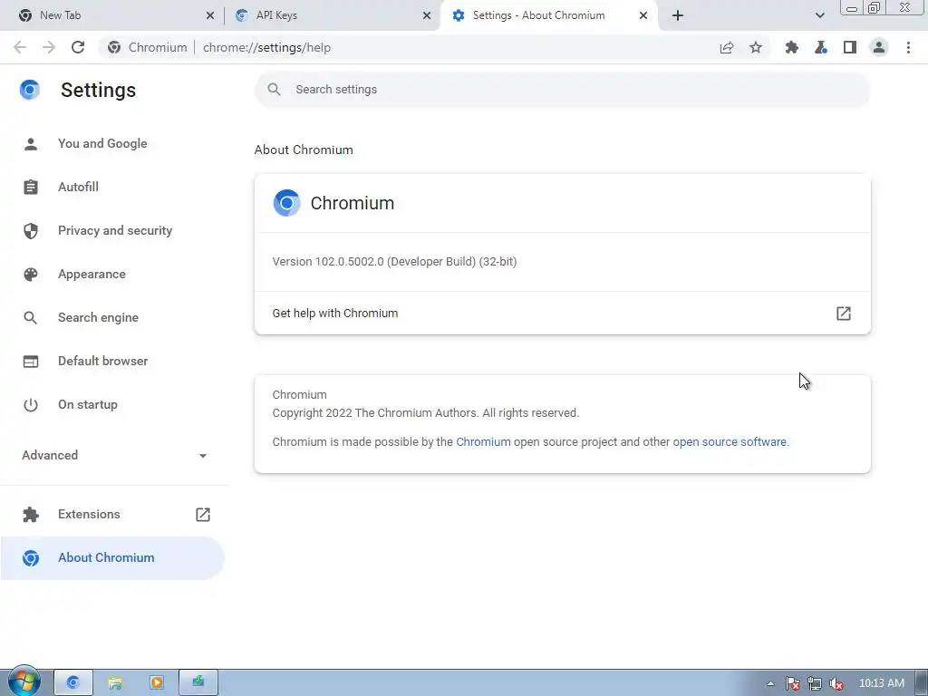This screenshot has width=928, height=696.
Task: Open Windows Media Player from taskbar
Action: [x=157, y=683]
